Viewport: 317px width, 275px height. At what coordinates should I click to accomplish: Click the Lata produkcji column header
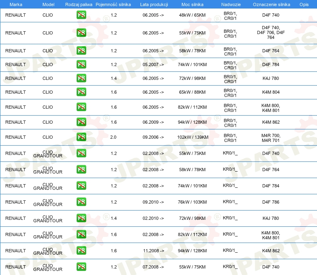coord(154,4)
